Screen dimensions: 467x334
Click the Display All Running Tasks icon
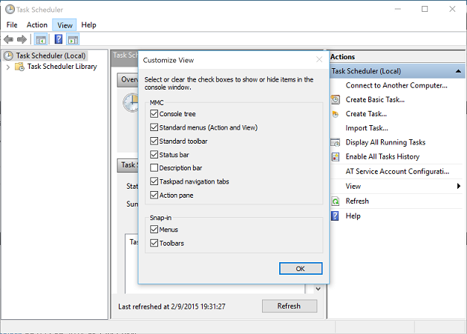tap(336, 143)
